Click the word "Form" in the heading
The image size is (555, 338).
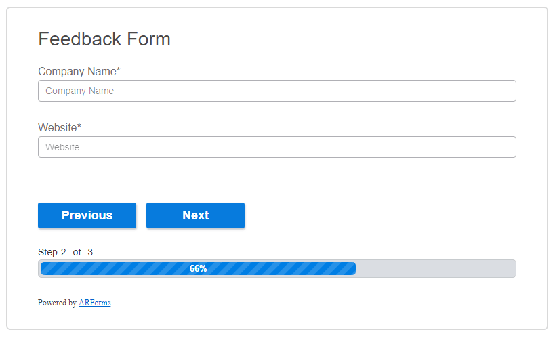tap(149, 39)
